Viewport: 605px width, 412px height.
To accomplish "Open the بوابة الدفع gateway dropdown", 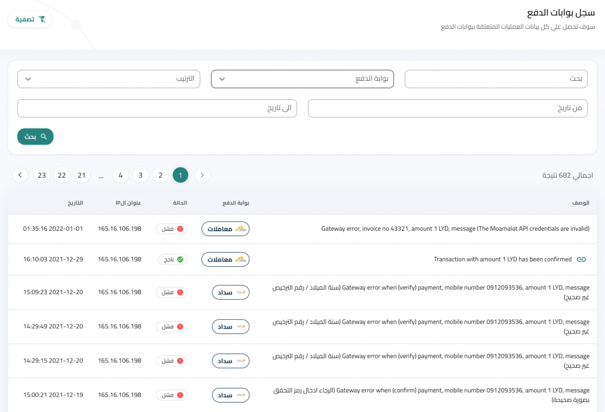I will coord(302,79).
